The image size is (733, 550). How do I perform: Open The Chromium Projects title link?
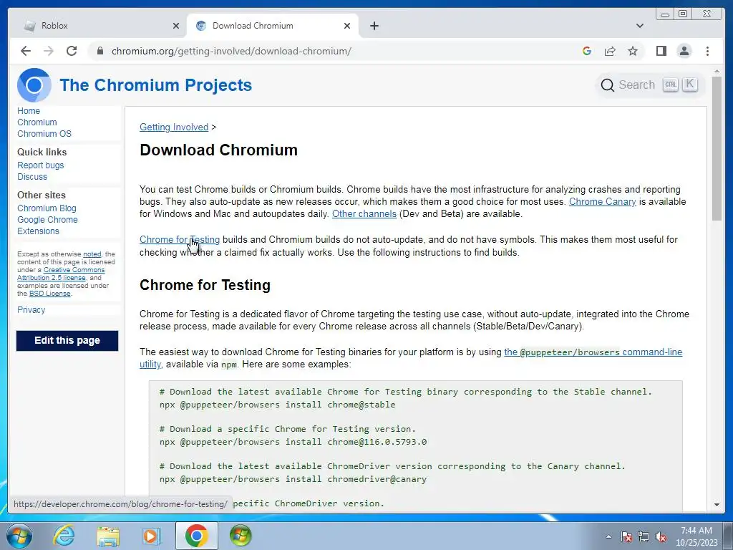point(155,85)
